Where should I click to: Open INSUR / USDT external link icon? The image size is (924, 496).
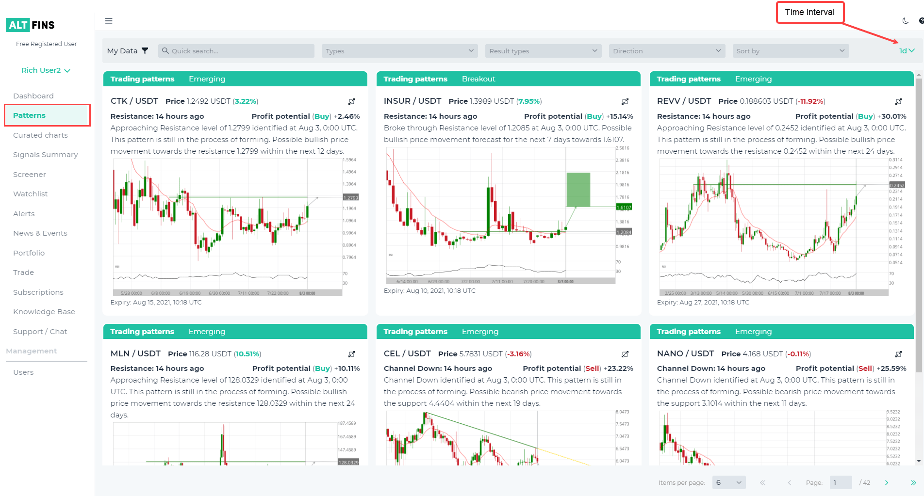click(x=625, y=101)
